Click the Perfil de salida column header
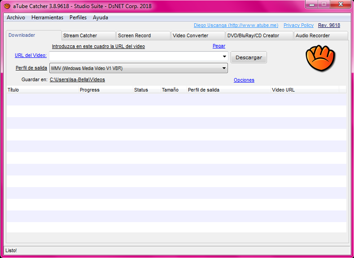Image resolution: width=354 pixels, height=258 pixels. pyautogui.click(x=228, y=90)
